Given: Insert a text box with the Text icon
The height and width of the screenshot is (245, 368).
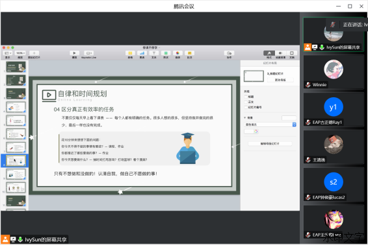Looking at the screenshot, I should 154,53.
